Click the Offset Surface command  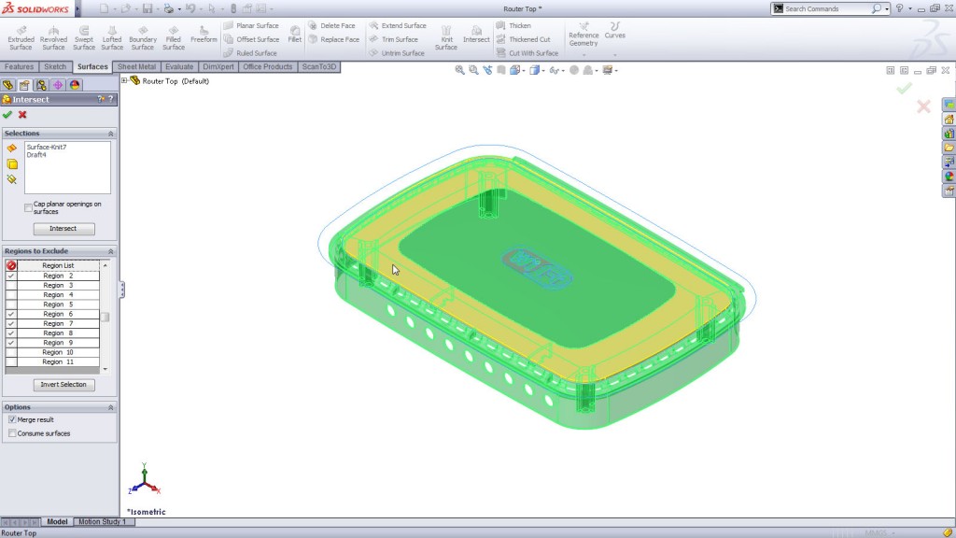tap(251, 39)
